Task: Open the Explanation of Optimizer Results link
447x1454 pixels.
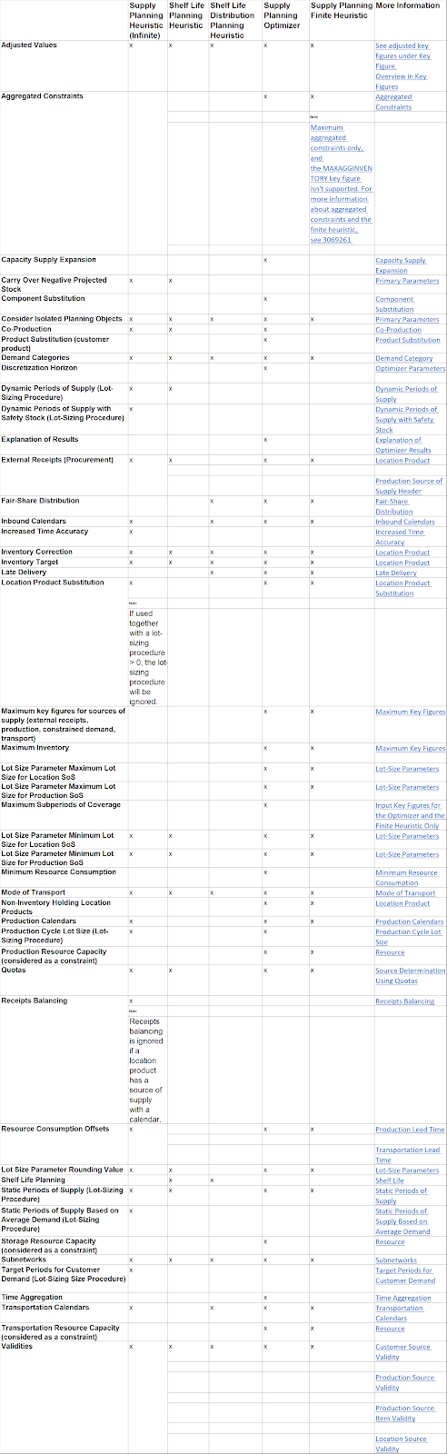Action: (403, 444)
